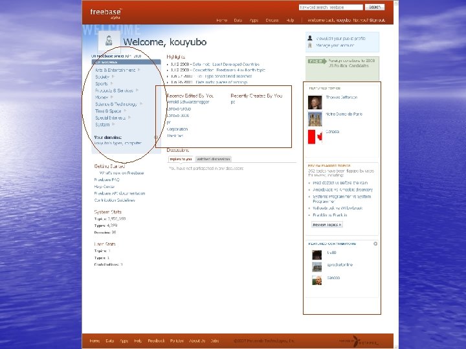The image size is (466, 349).
Task: Expand Special Interests category arrow
Action: coord(129,118)
